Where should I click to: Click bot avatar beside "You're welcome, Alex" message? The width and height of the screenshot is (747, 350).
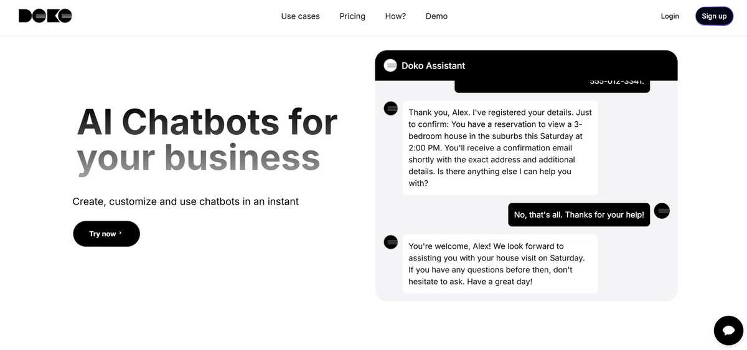(391, 242)
